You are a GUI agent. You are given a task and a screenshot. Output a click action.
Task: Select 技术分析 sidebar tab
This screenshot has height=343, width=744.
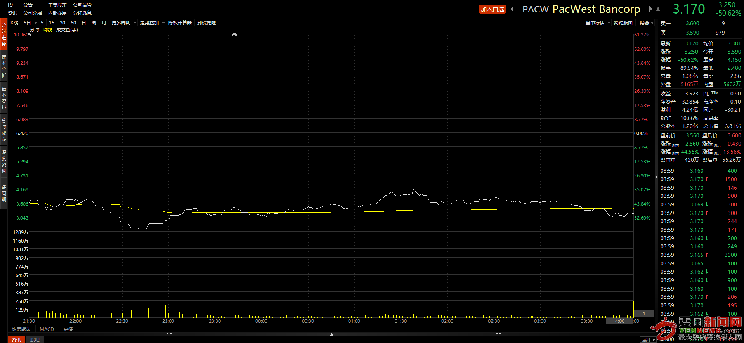4,66
